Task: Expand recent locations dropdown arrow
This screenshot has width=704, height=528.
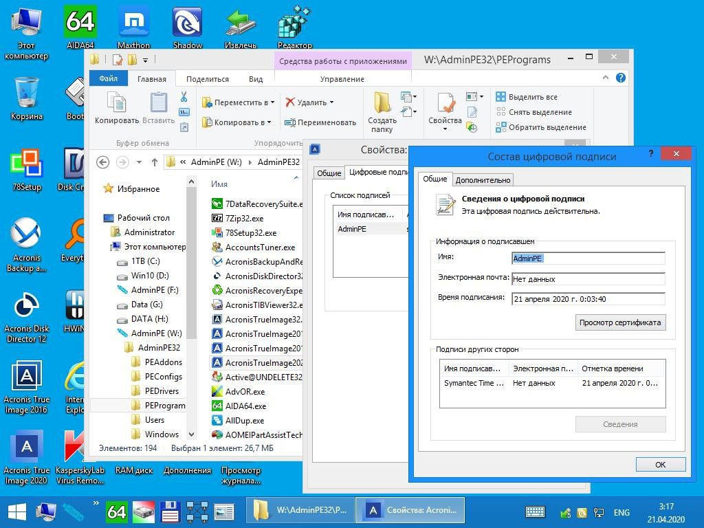Action: tap(139, 162)
